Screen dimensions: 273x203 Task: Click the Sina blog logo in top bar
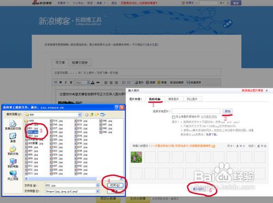42,3
